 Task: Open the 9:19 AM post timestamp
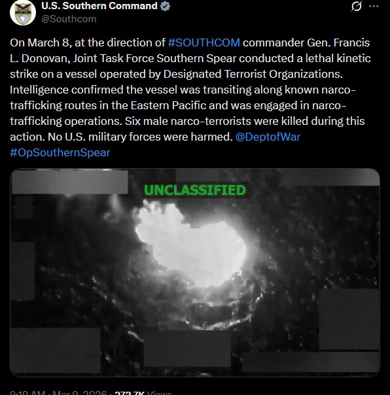point(27,393)
